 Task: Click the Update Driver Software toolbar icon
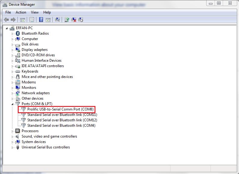point(67,20)
